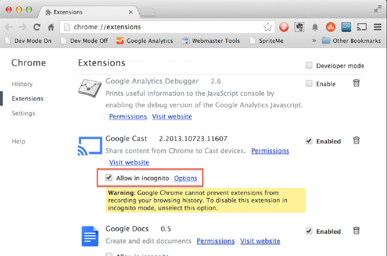Click the Home icon in toolbar
Screen dimensions: 387x256
51,27
